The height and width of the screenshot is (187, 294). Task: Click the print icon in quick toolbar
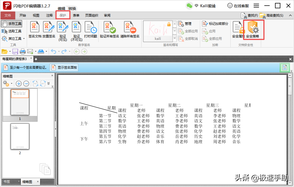click(x=23, y=51)
